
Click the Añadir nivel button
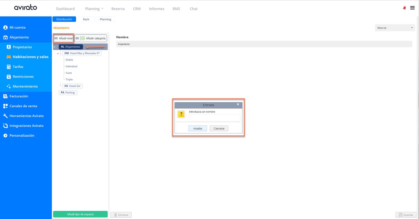(x=63, y=38)
